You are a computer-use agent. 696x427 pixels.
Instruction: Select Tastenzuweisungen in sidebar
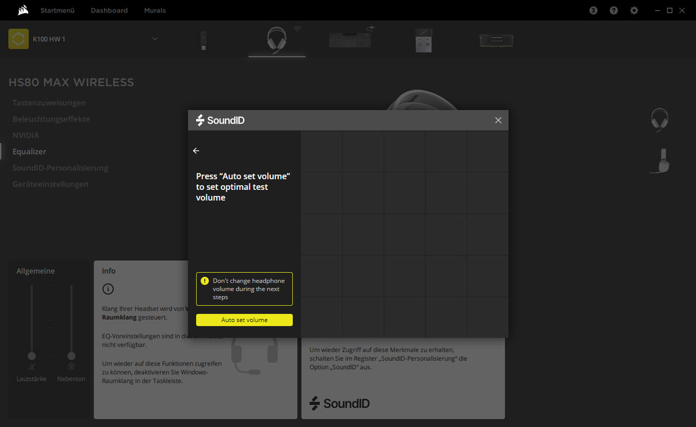pos(49,103)
